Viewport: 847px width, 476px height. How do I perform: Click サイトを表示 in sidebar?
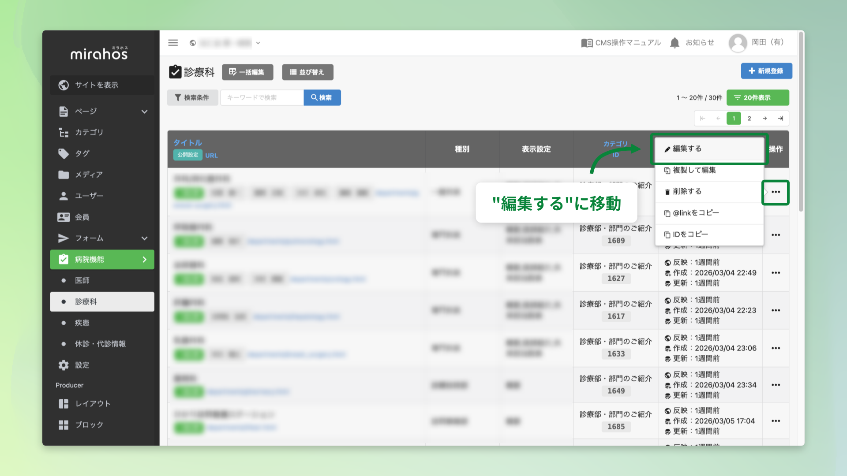(x=102, y=85)
